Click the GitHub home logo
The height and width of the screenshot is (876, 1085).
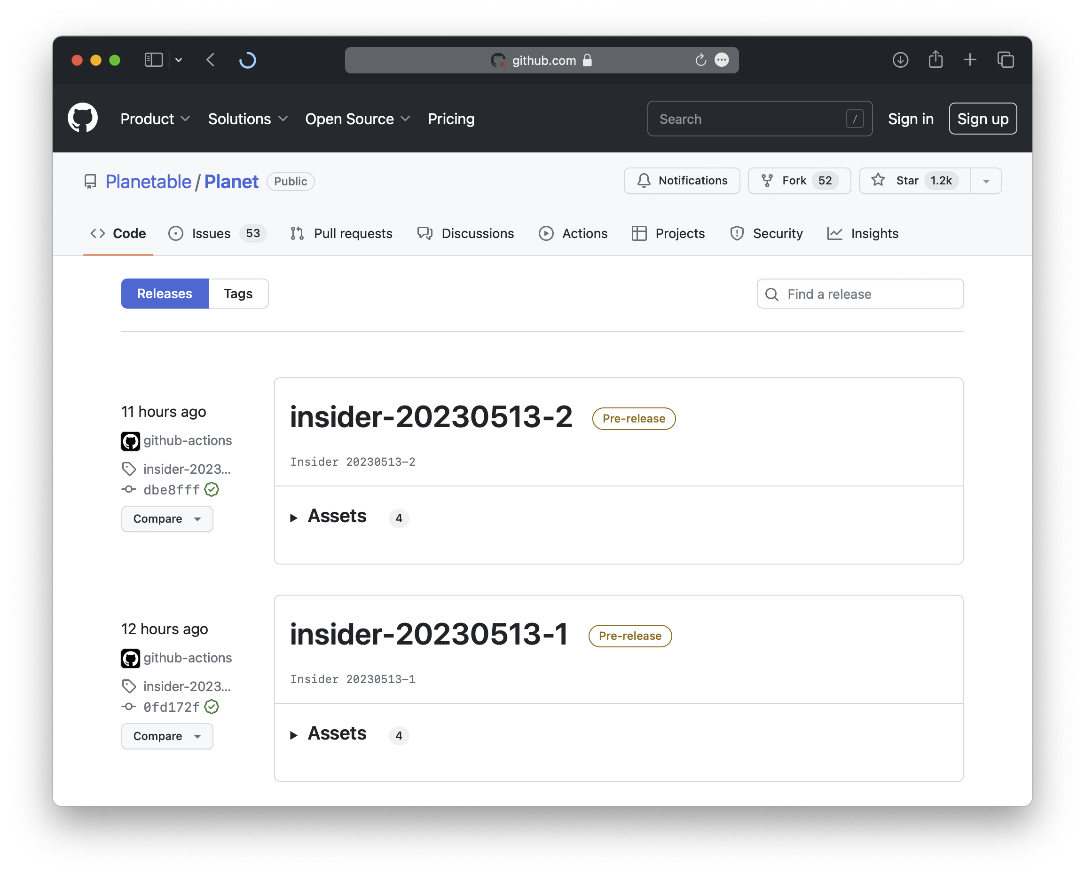pyautogui.click(x=82, y=118)
